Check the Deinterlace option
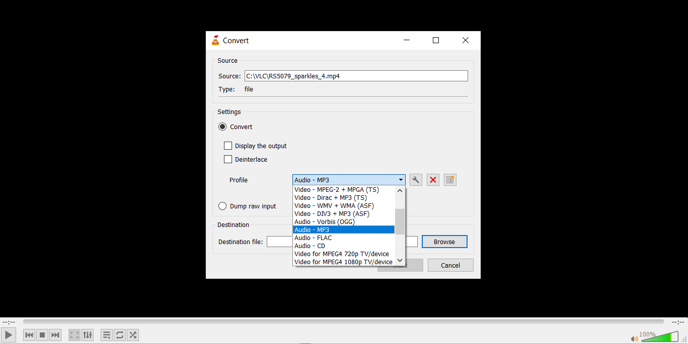Image resolution: width=688 pixels, height=344 pixels. coord(228,160)
